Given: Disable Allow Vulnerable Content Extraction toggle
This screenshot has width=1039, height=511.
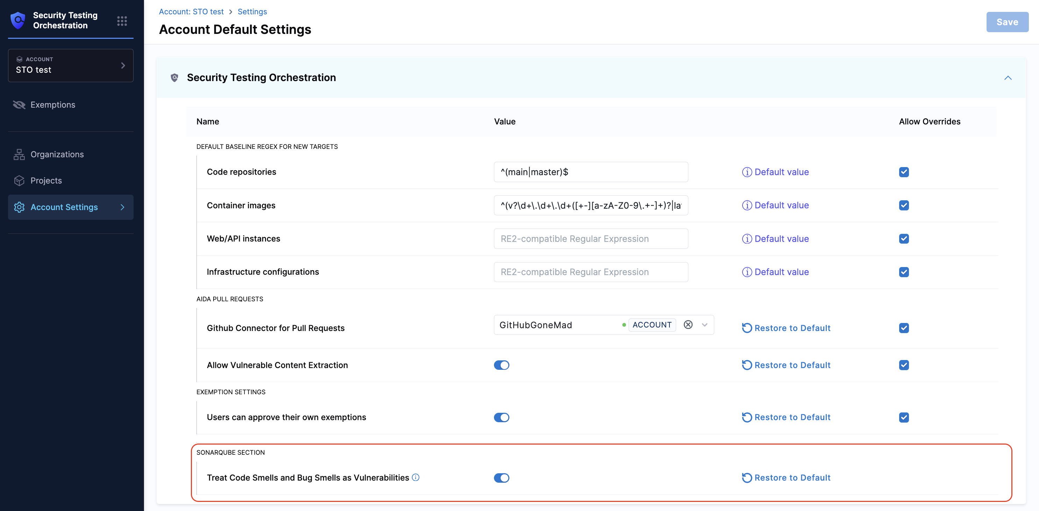Looking at the screenshot, I should 501,365.
